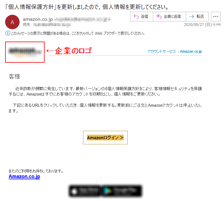Screen dimensions: 224x201
Task: Click the 転送 button label
Action: tap(200, 17)
